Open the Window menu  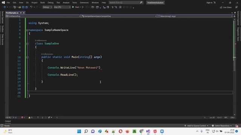pos(95,3)
